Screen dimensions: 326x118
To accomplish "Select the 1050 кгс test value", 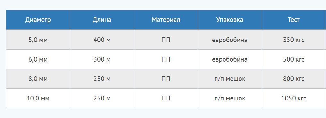I will (x=294, y=98).
